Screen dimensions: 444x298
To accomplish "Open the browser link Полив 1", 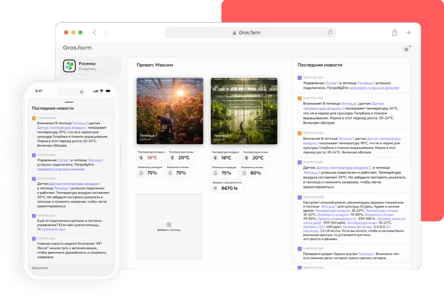I will click(332, 83).
